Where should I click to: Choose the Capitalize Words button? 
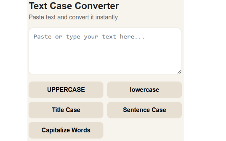pyautogui.click(x=66, y=130)
